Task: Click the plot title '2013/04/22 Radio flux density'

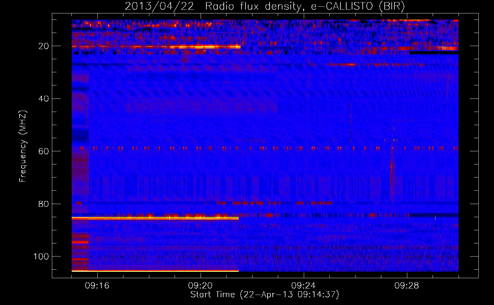Action: click(x=265, y=6)
